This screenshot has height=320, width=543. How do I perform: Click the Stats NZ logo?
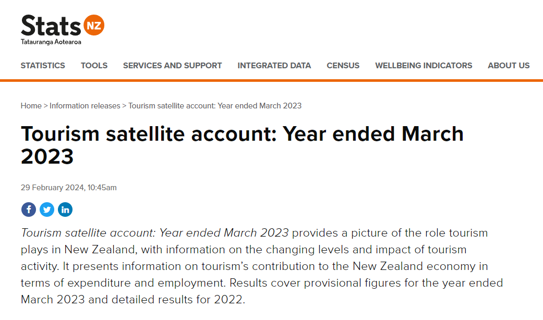click(x=63, y=30)
